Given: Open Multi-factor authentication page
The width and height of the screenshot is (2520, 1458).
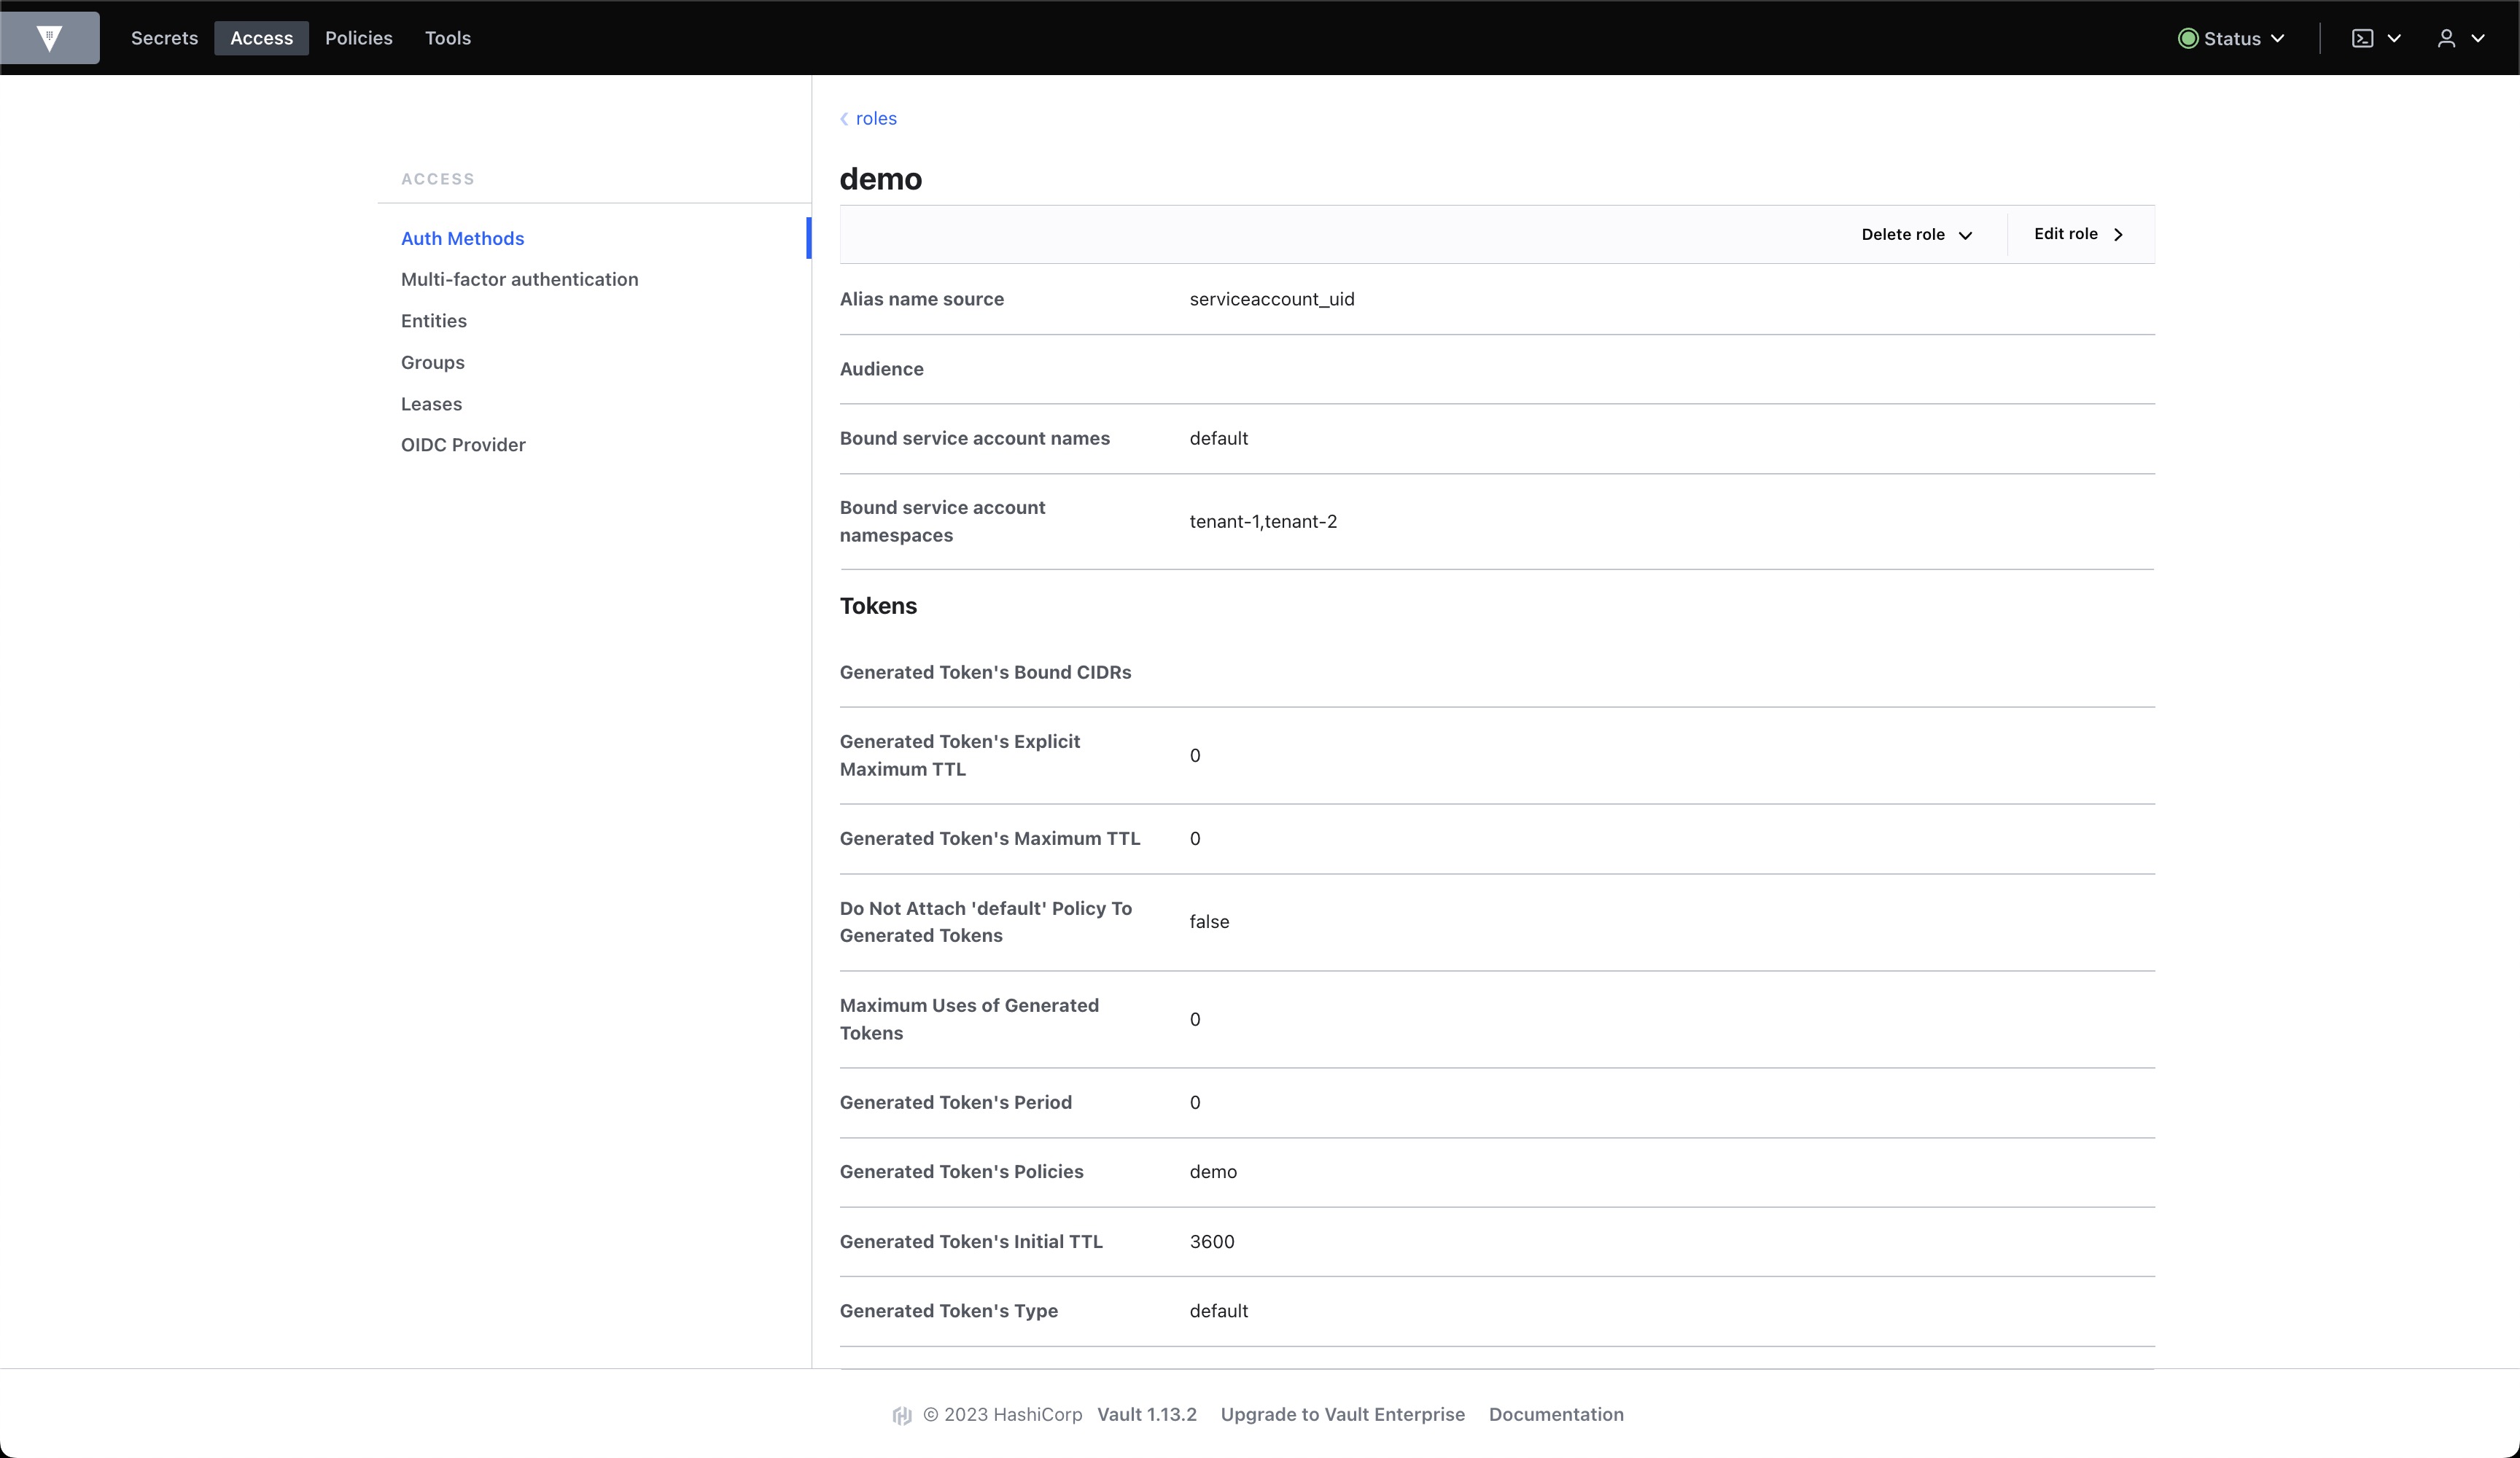Looking at the screenshot, I should (x=519, y=279).
